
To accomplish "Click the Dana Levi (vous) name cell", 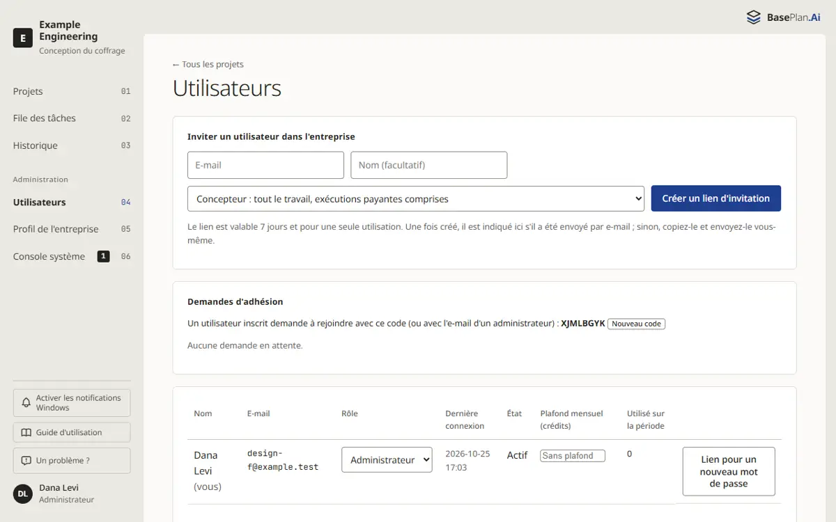I will coord(208,470).
